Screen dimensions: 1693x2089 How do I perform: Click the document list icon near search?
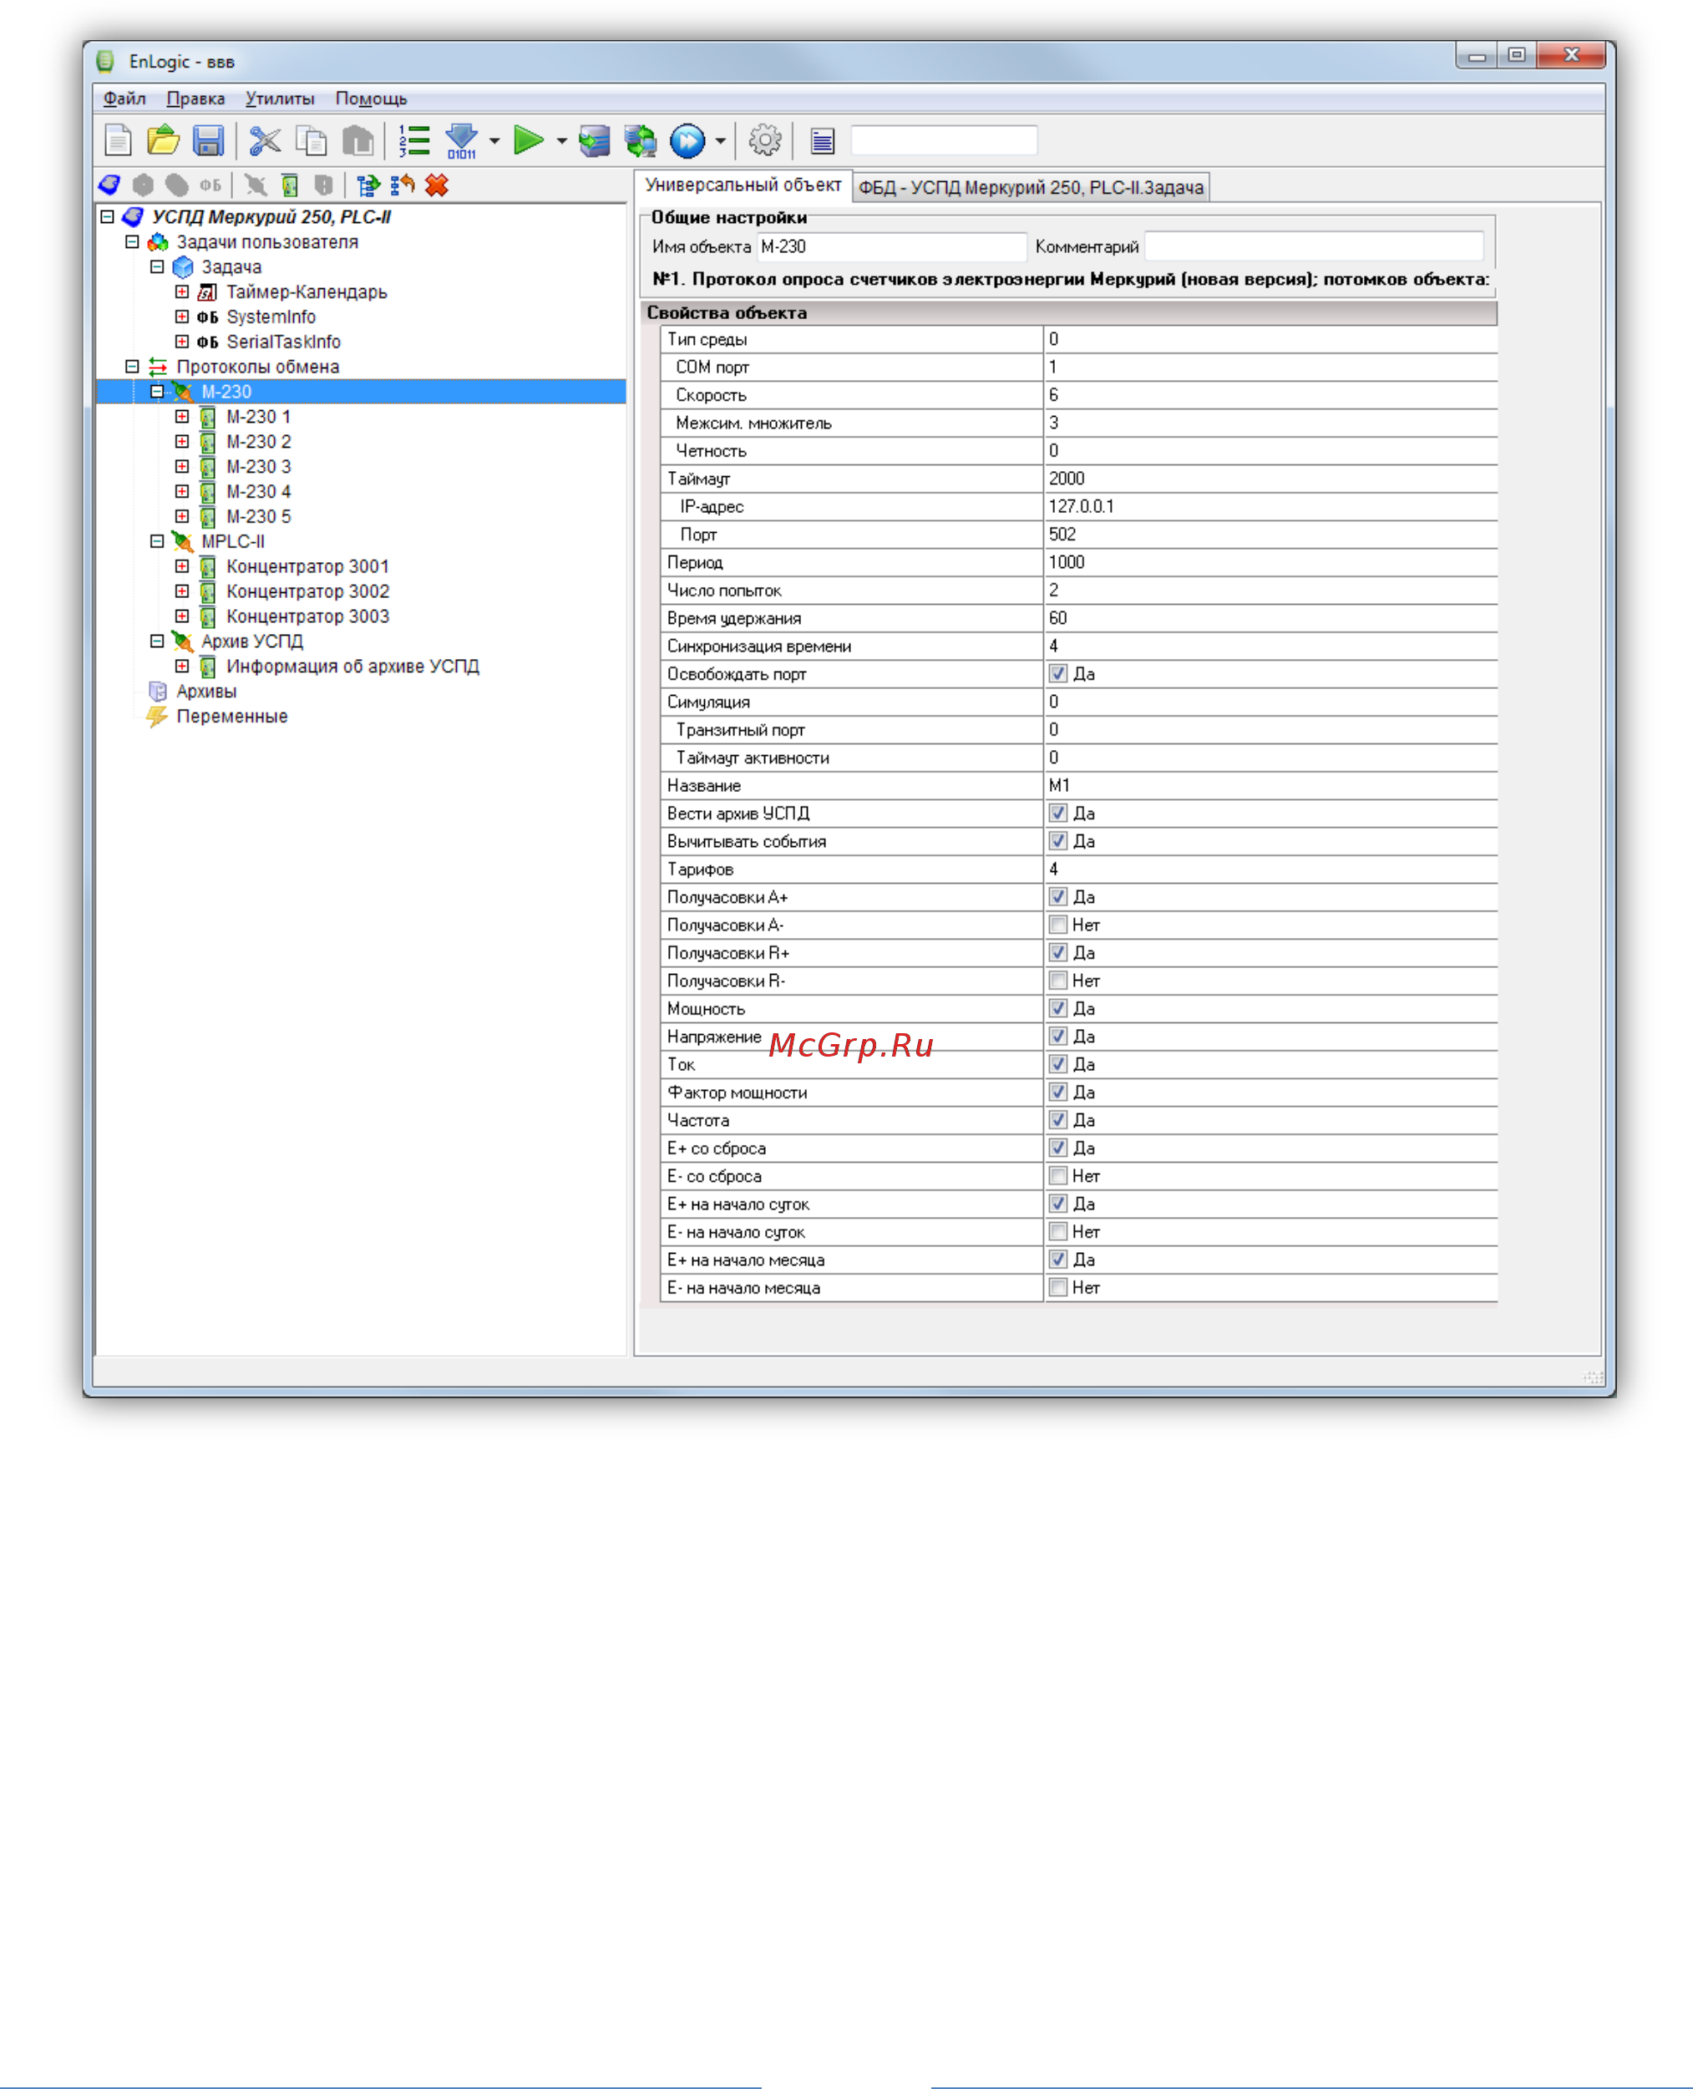[822, 140]
